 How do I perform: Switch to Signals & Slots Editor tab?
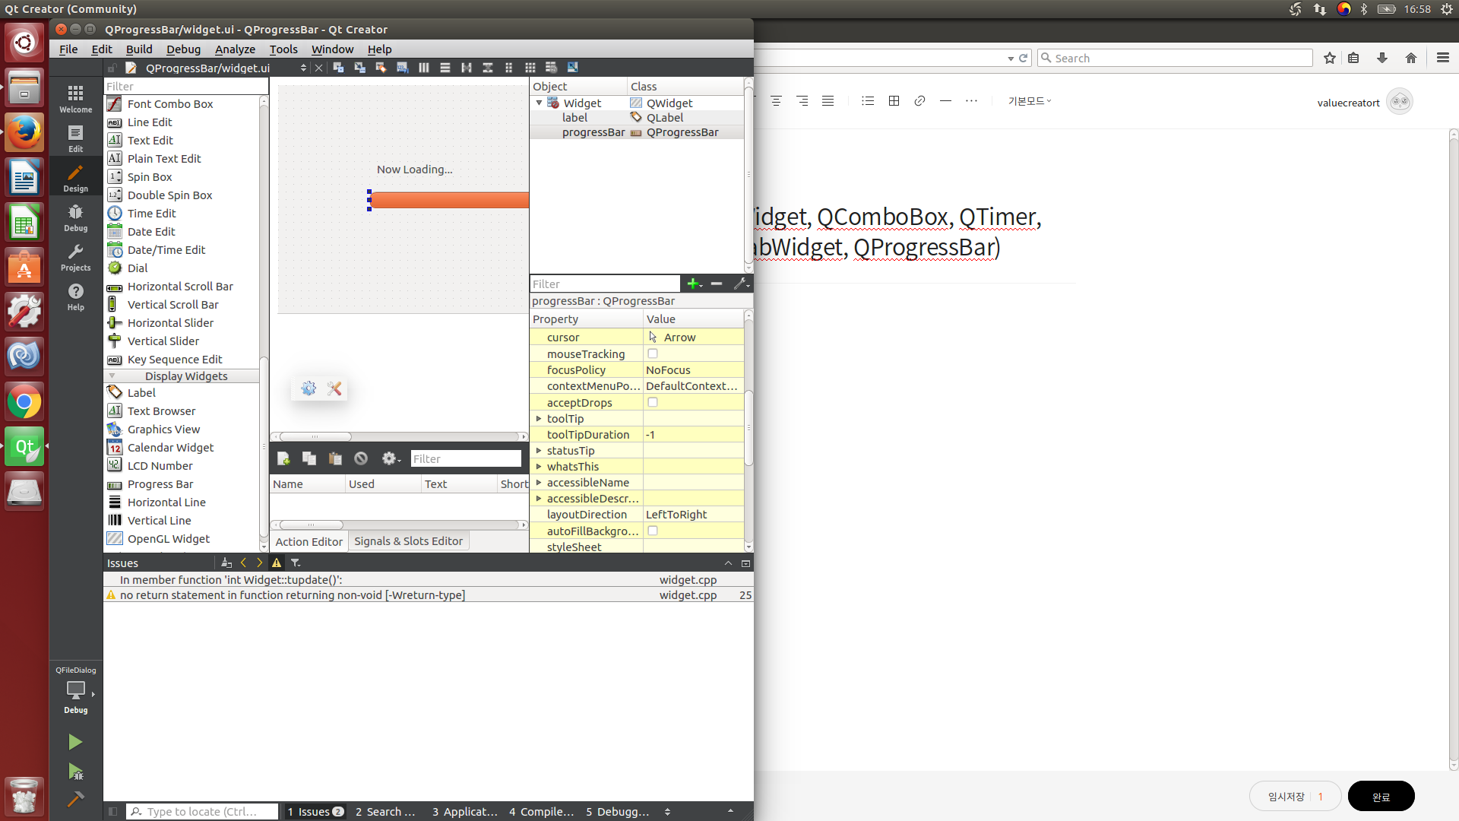pyautogui.click(x=408, y=541)
